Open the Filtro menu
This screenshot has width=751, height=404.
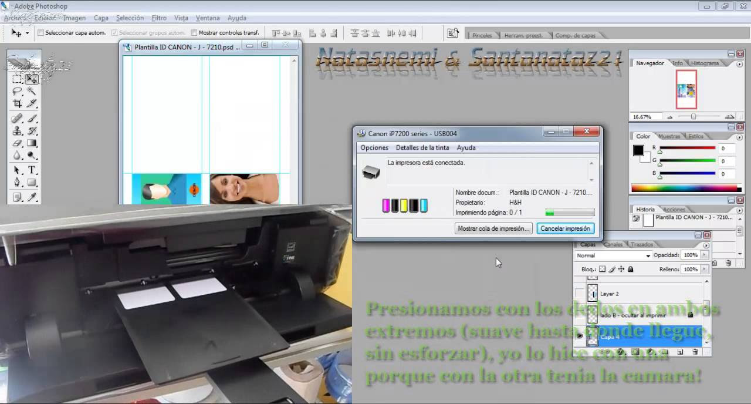pos(159,18)
